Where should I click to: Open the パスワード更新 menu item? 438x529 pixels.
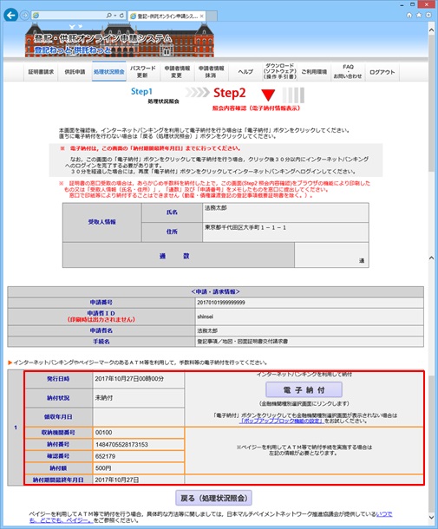point(143,72)
